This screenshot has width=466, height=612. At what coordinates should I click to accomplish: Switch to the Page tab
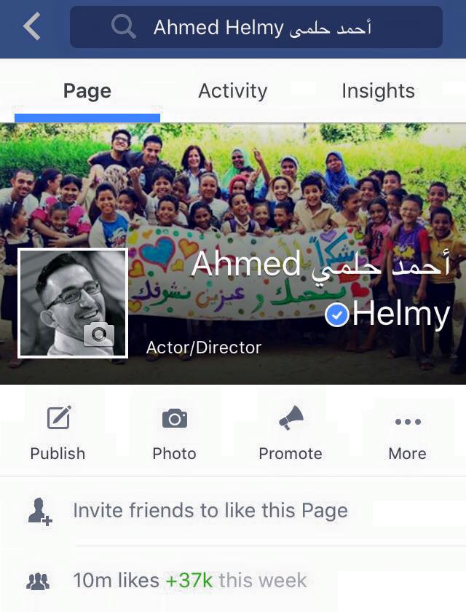[x=87, y=91]
